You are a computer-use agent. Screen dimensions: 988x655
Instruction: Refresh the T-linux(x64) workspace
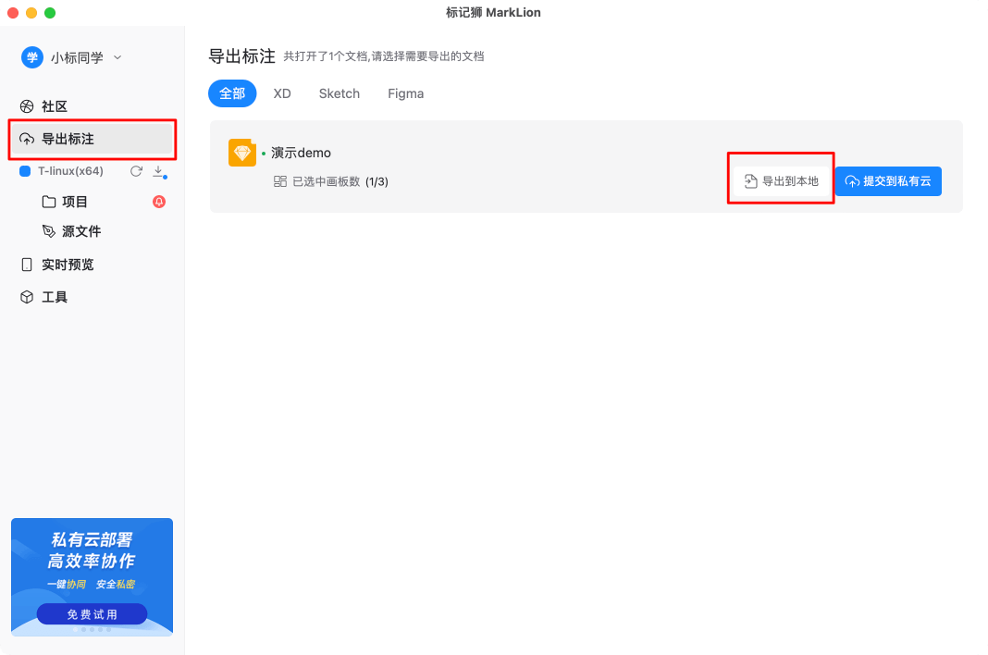pyautogui.click(x=136, y=171)
